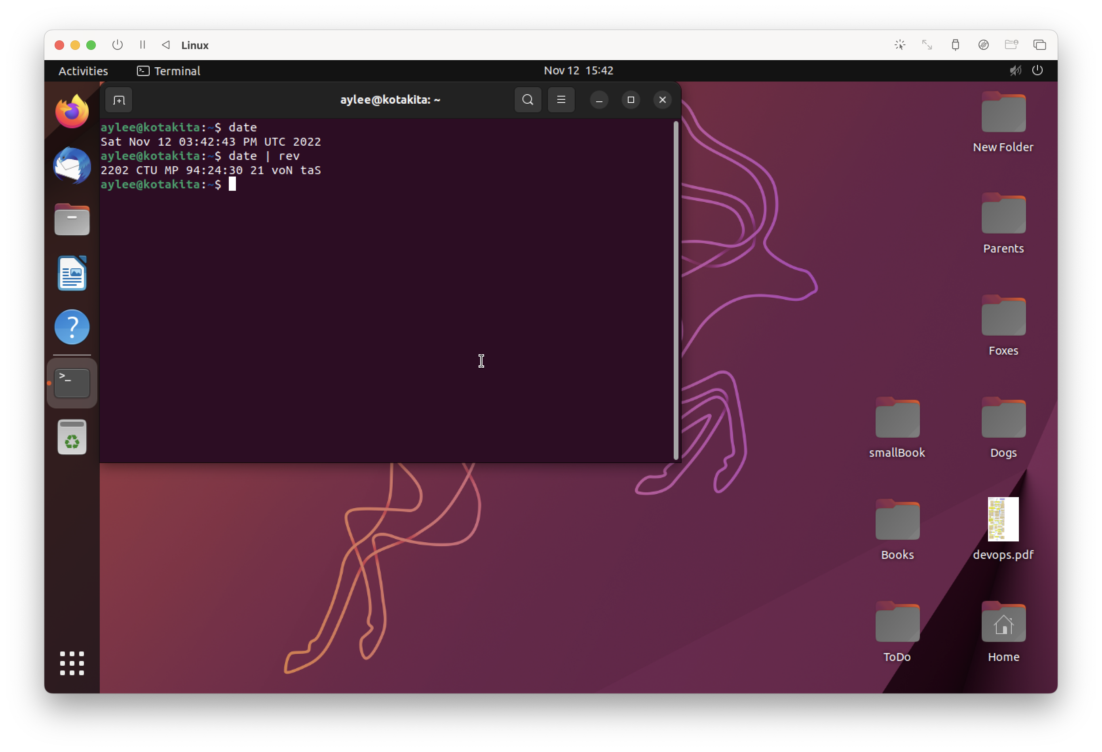Click the shared folder icon in VM toolbar
Viewport: 1102px width, 752px height.
(1011, 45)
